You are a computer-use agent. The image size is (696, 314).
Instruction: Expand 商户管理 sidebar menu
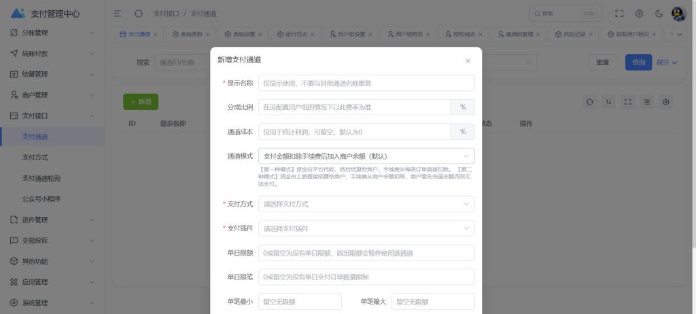pos(52,95)
